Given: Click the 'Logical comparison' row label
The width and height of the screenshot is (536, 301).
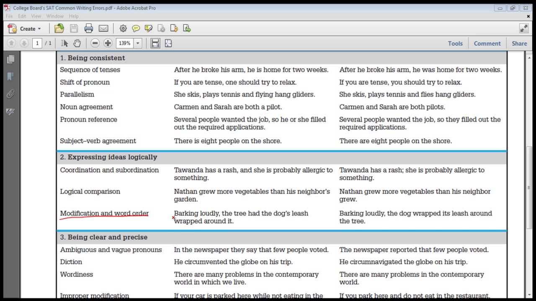Looking at the screenshot, I should click(x=90, y=191).
